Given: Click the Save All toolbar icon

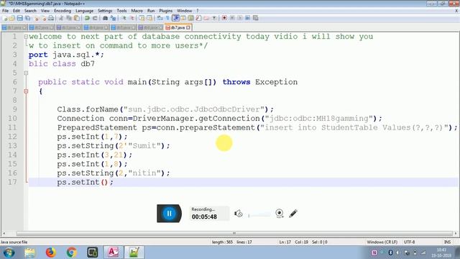Looking at the screenshot, I should pos(28,18).
